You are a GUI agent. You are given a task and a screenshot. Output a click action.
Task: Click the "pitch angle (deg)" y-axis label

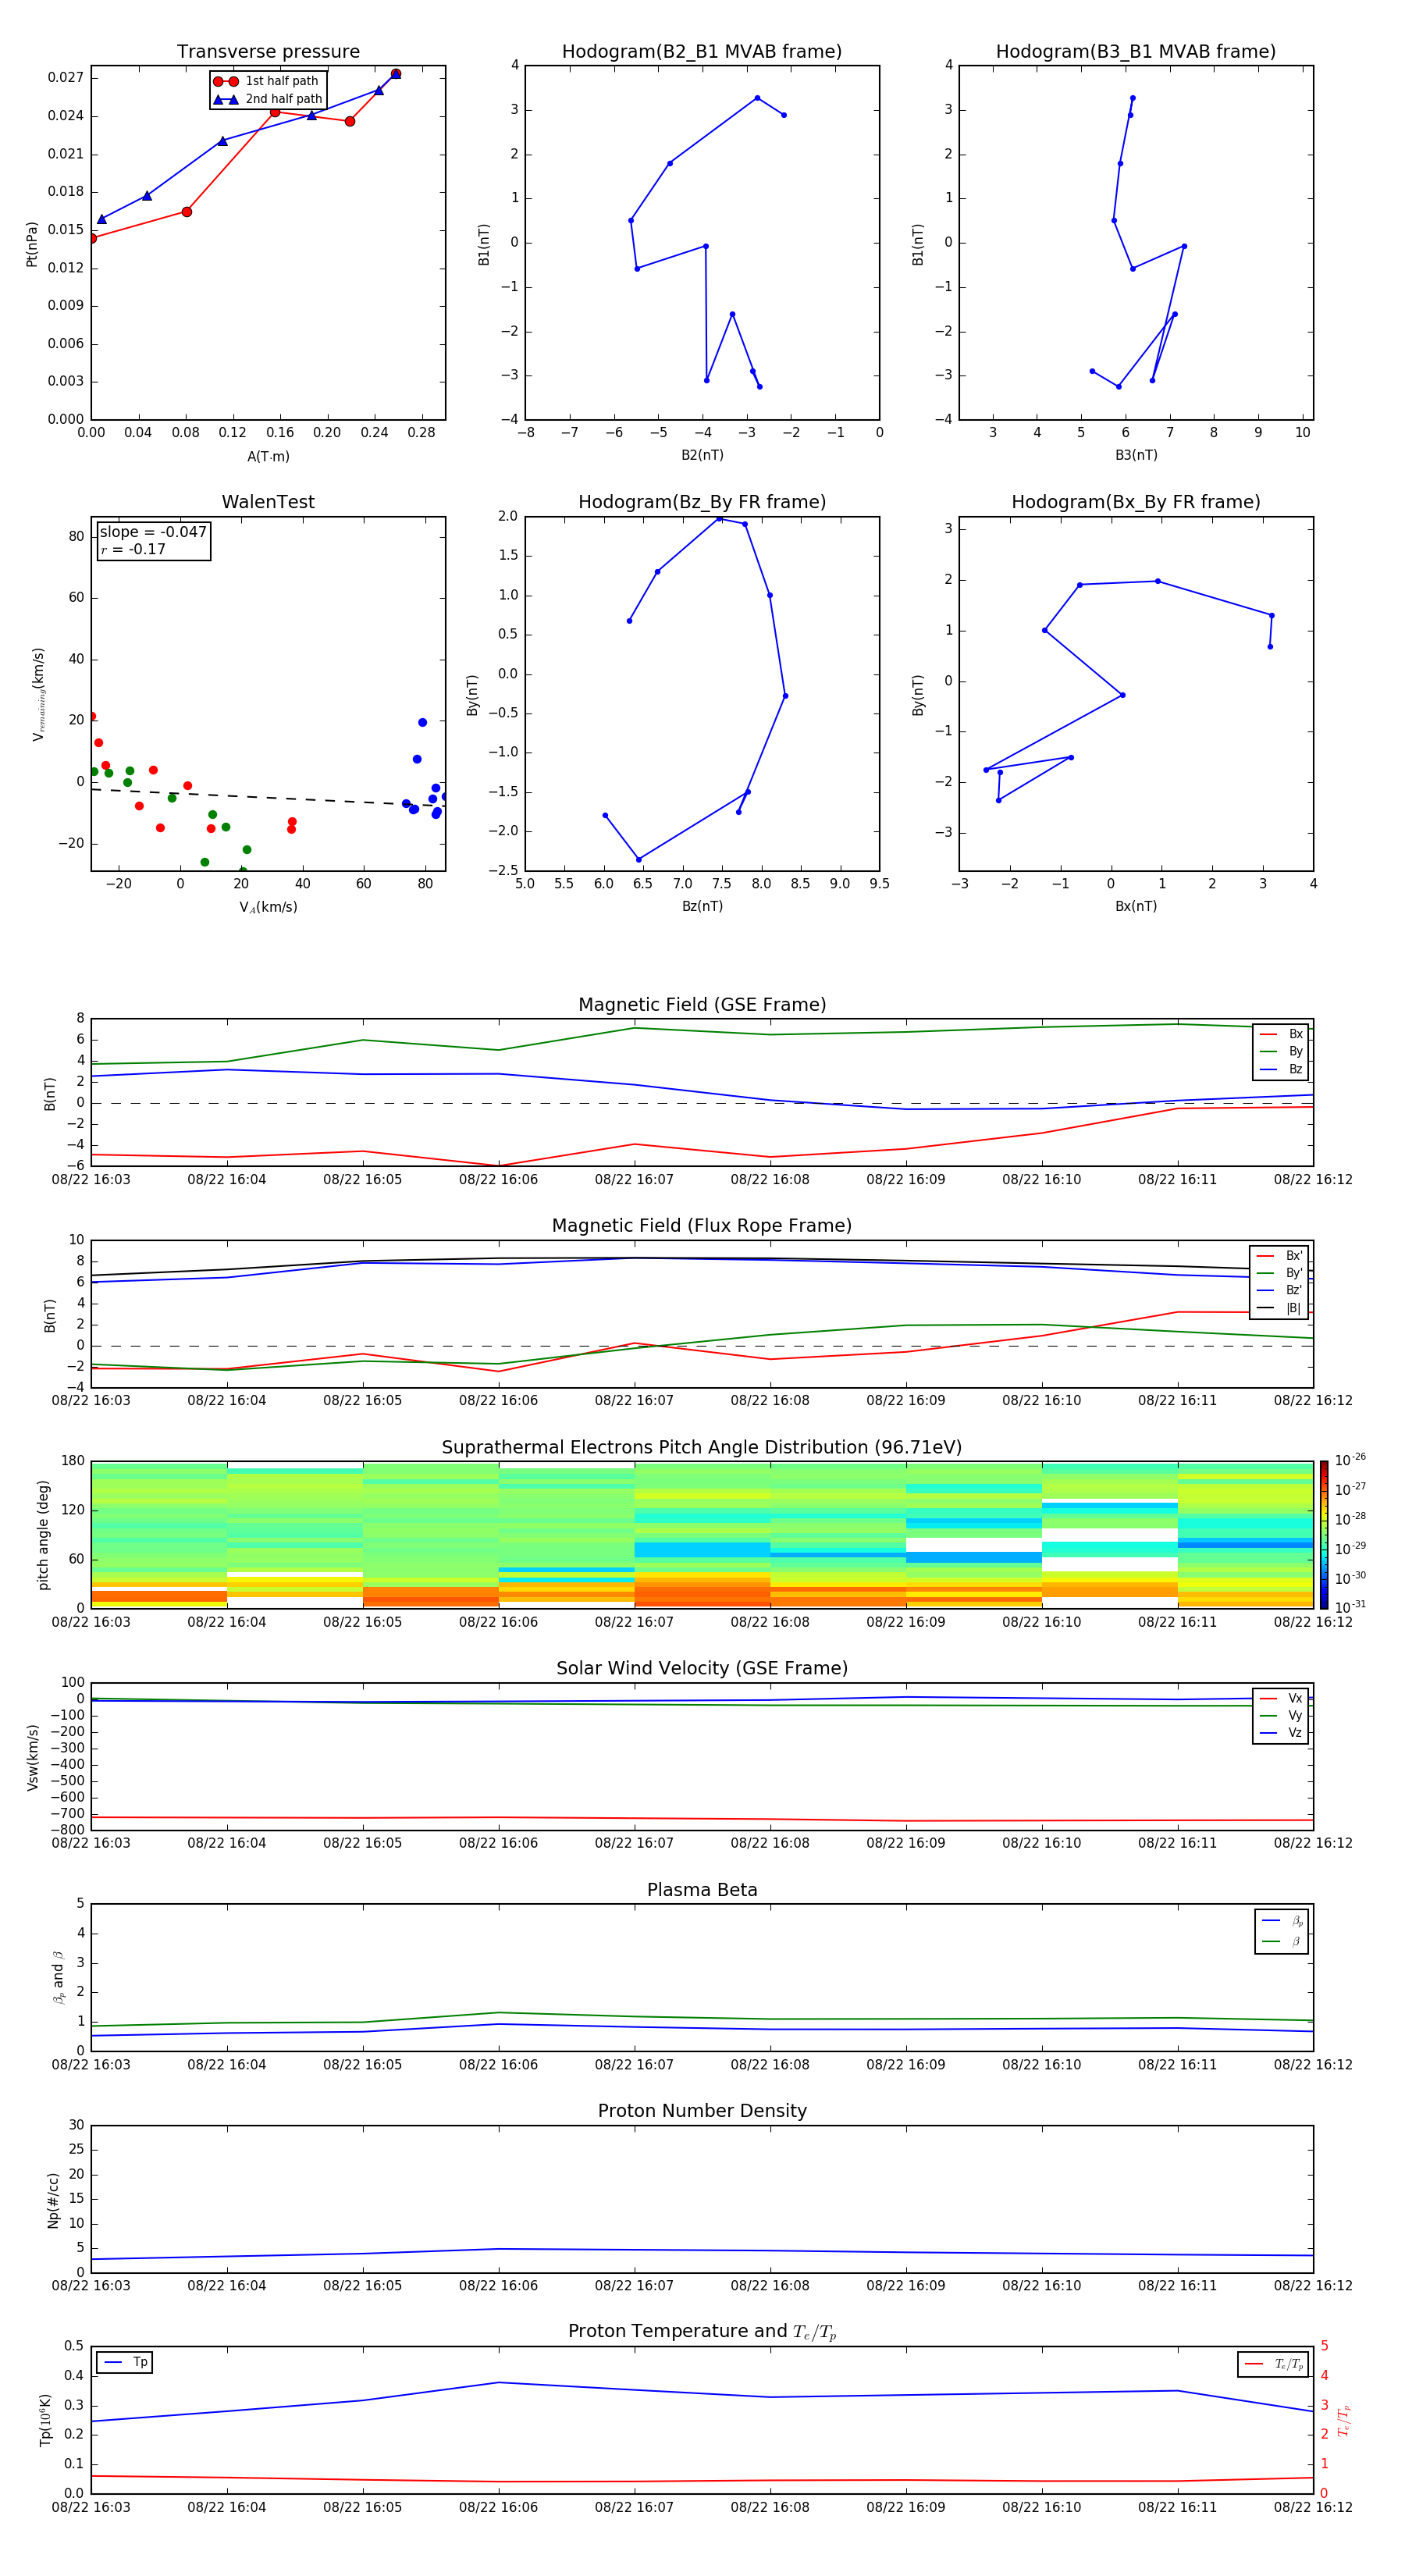pos(43,1535)
